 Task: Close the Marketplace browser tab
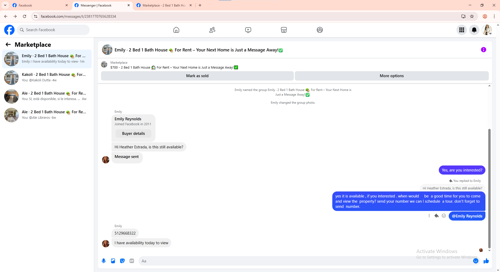coord(191,5)
